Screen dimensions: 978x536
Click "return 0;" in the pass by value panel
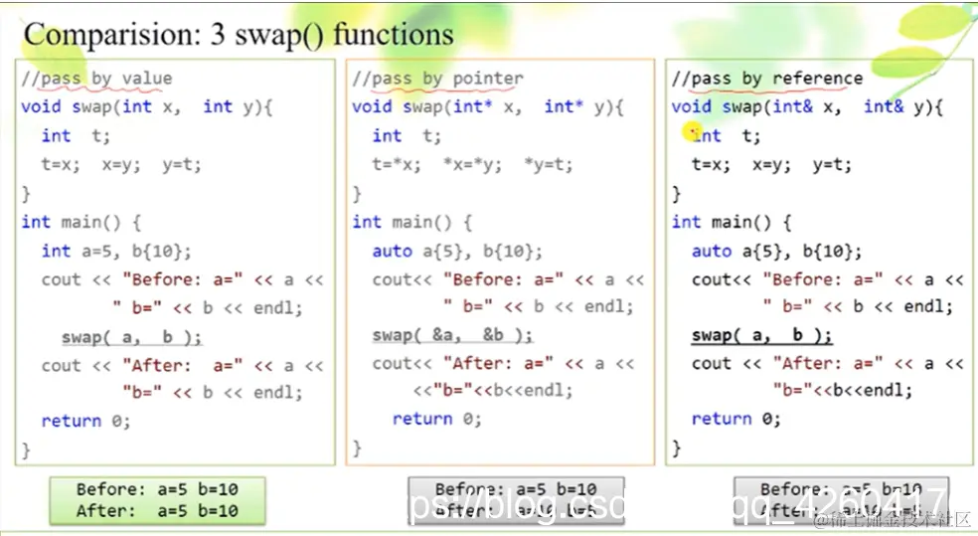(x=85, y=422)
